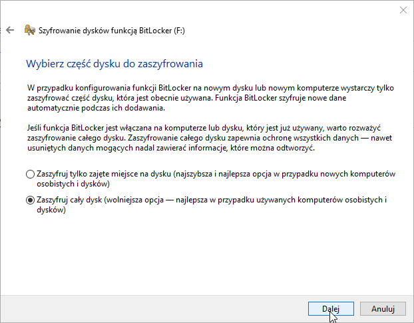Close the BitLocker wizard window

click(403, 9)
